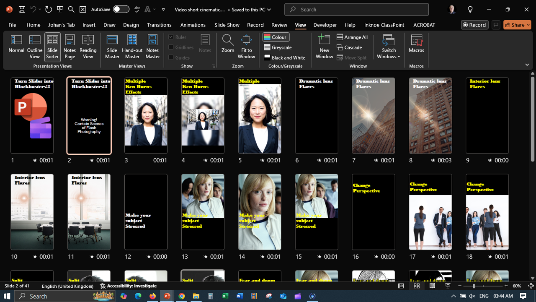Click Normal view icon in status bar

tap(401, 286)
